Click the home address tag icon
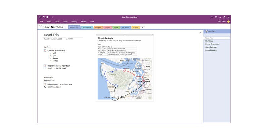This screenshot has width=268, height=133. pyautogui.click(x=45, y=84)
